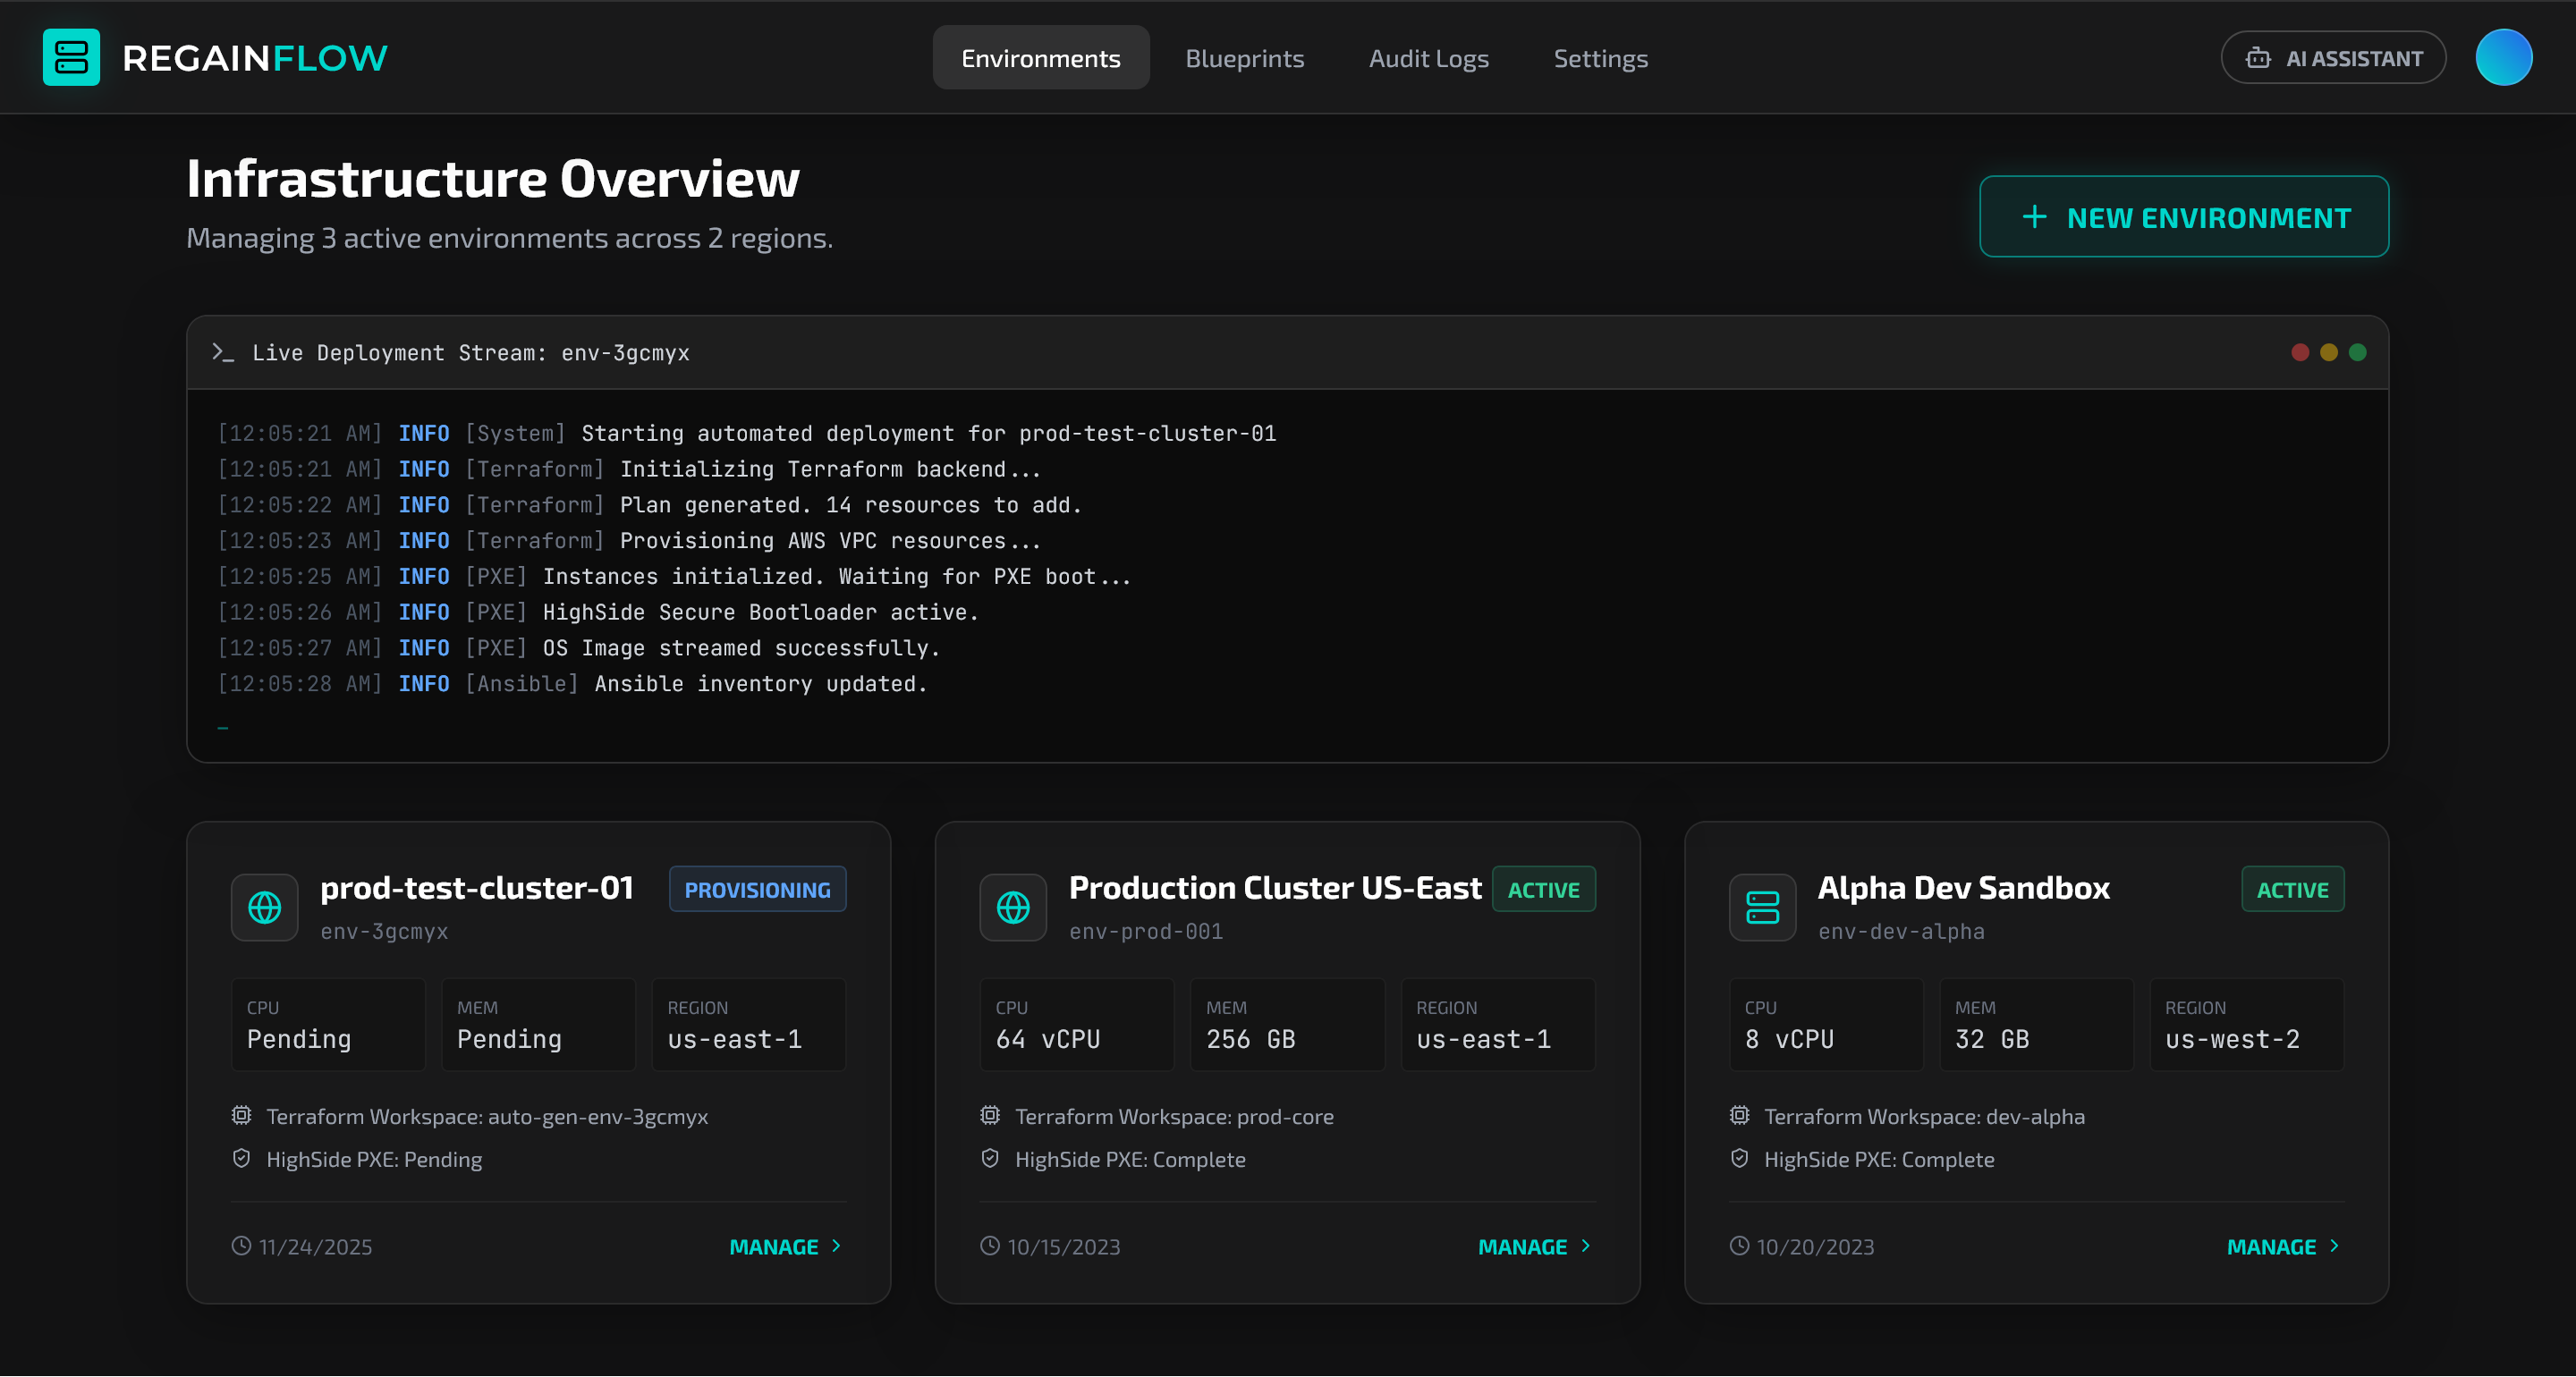Click the clock icon next to 10/20/2023
This screenshot has height=1377, width=2576.
coord(1740,1246)
